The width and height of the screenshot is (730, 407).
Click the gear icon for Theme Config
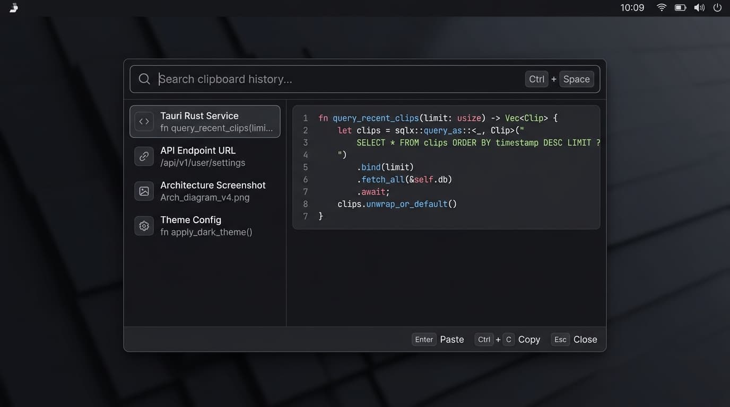coord(144,226)
